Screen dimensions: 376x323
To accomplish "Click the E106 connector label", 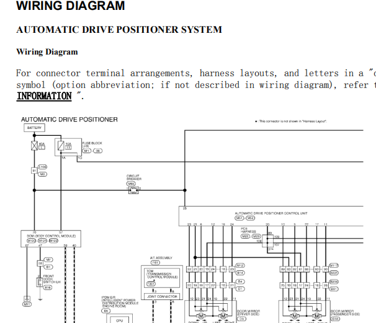I will point(42,167).
